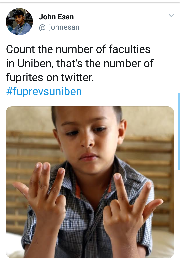View the boy counting fingers photo
The height and width of the screenshot is (260, 180).
coord(90,182)
